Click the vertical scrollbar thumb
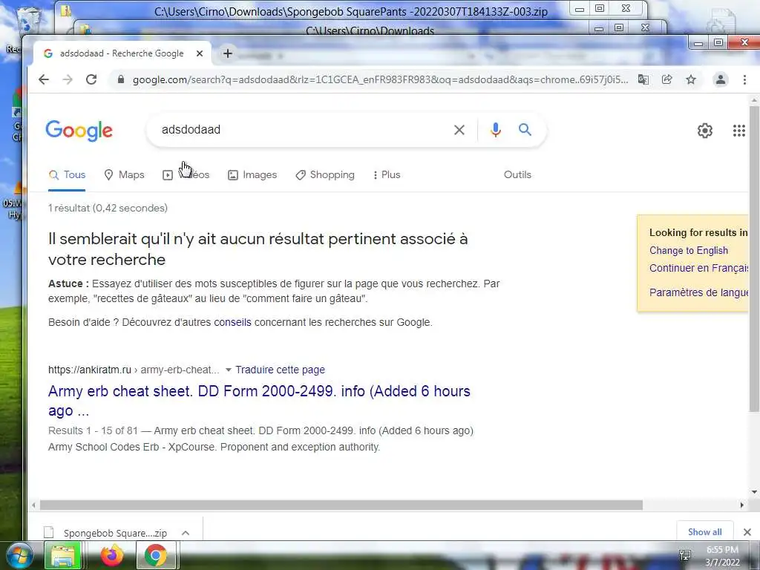This screenshot has height=570, width=760. click(754, 259)
